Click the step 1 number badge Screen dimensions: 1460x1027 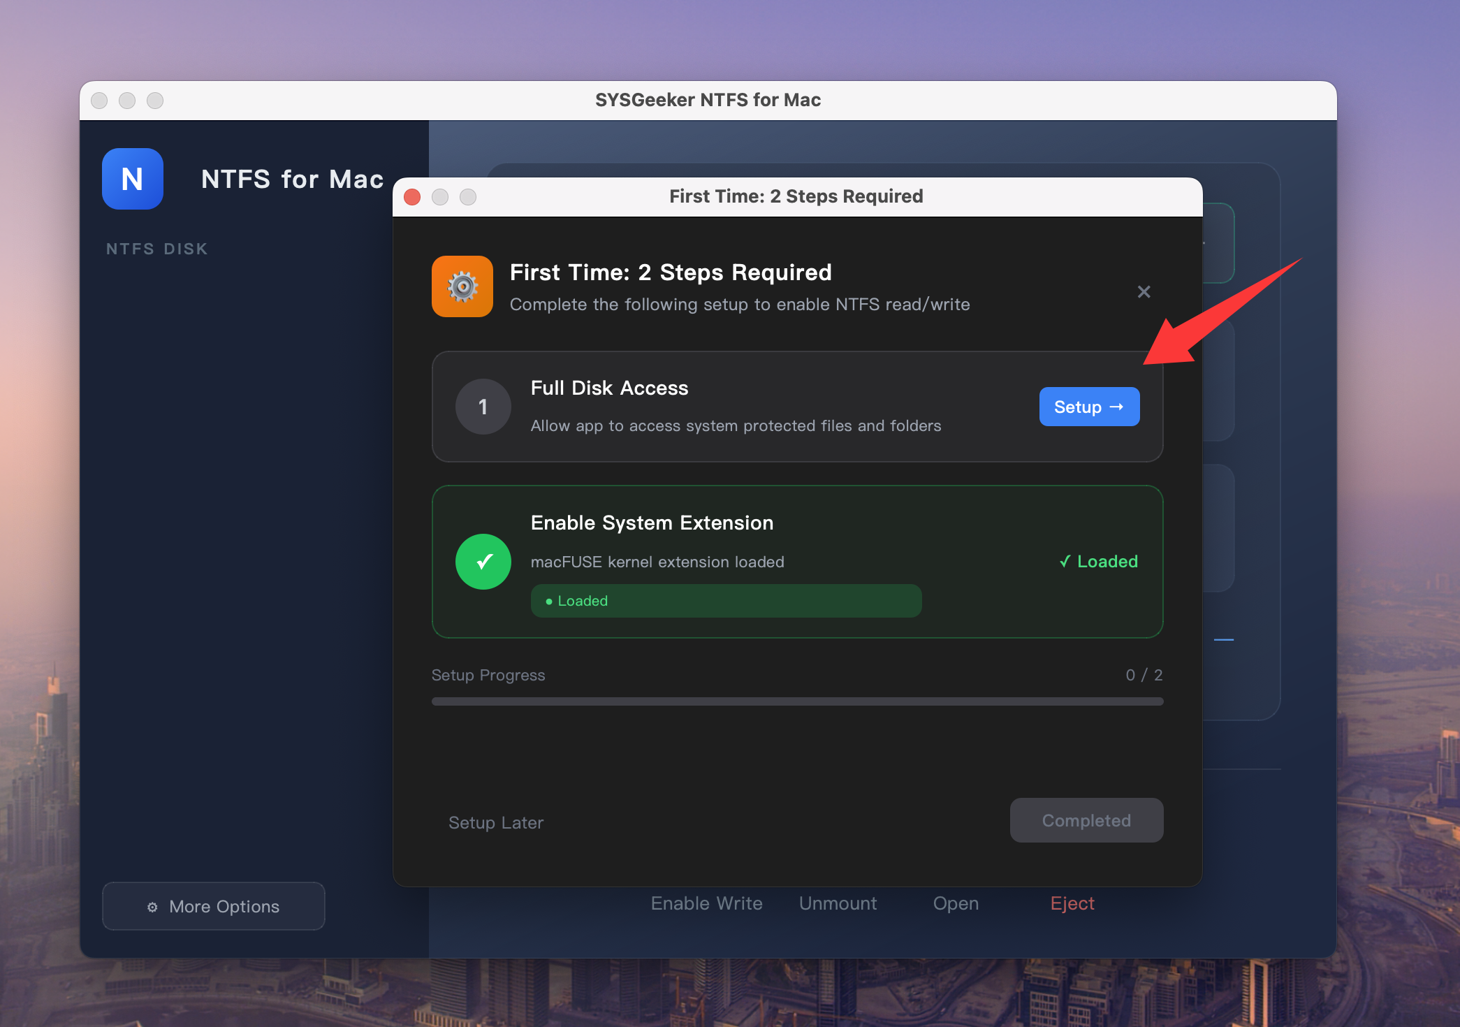click(483, 406)
